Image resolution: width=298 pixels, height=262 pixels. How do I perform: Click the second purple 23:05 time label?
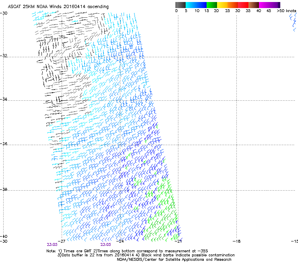point(106,245)
